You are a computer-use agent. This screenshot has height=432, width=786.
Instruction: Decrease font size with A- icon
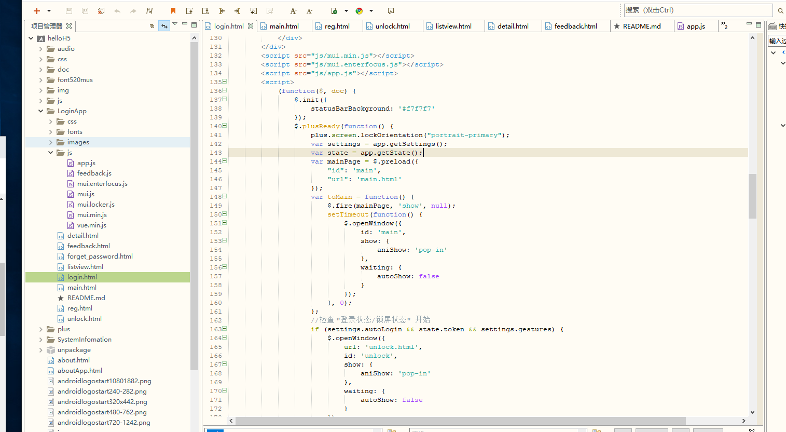tap(310, 11)
